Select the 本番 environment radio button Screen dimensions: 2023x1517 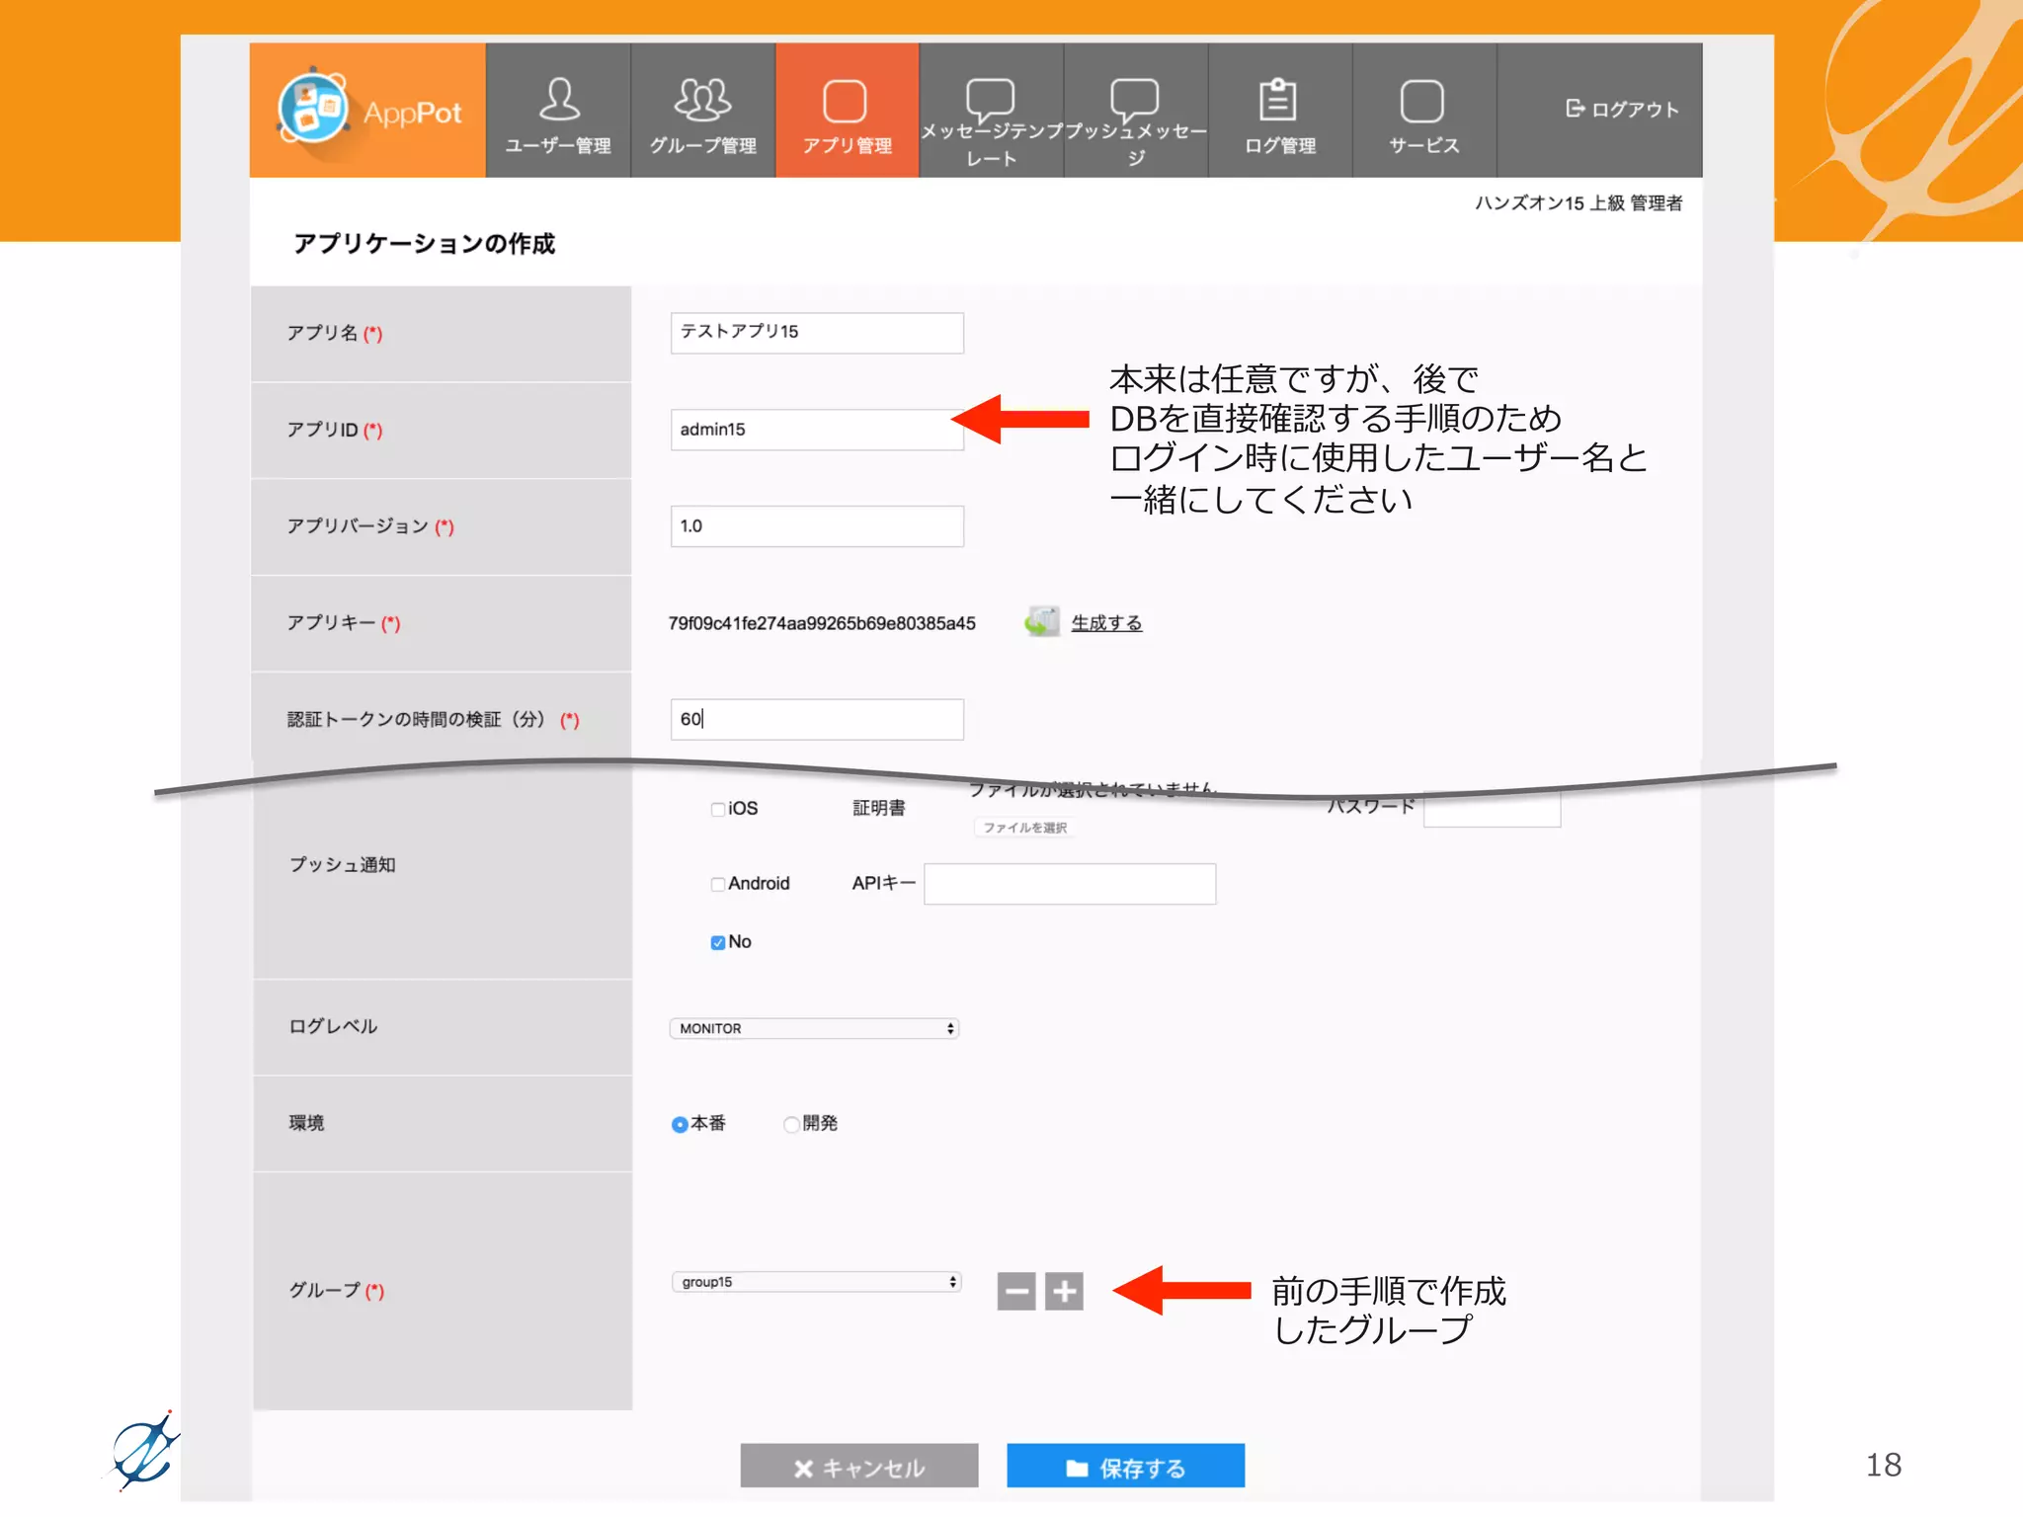(680, 1124)
